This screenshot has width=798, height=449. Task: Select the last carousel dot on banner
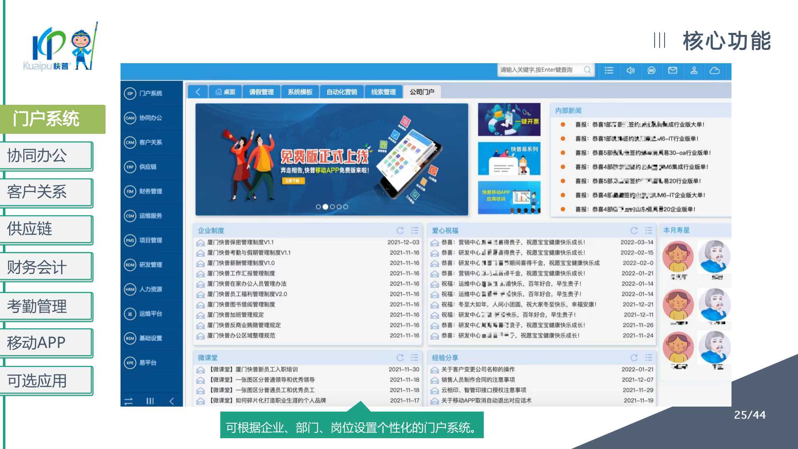point(345,207)
